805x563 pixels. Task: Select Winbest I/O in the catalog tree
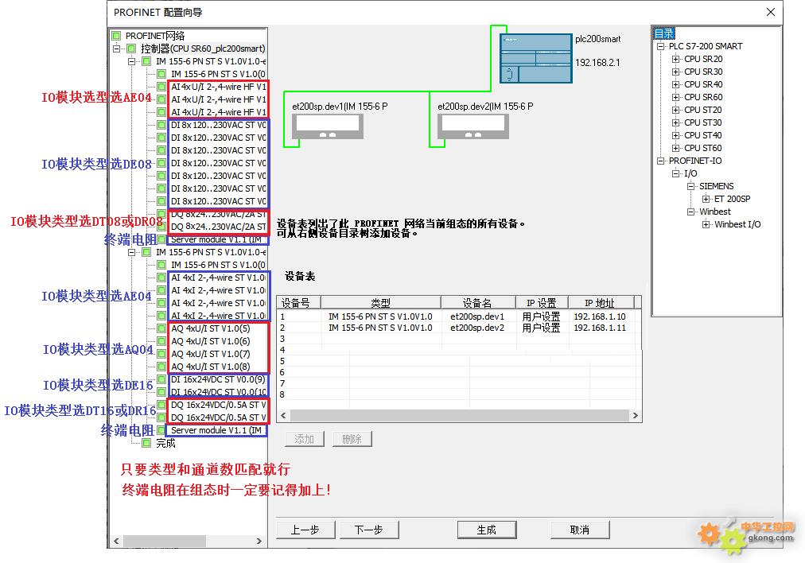(737, 224)
